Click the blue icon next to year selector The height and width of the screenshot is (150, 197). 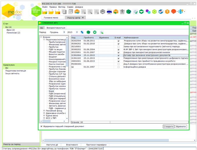pyautogui.click(x=82, y=32)
